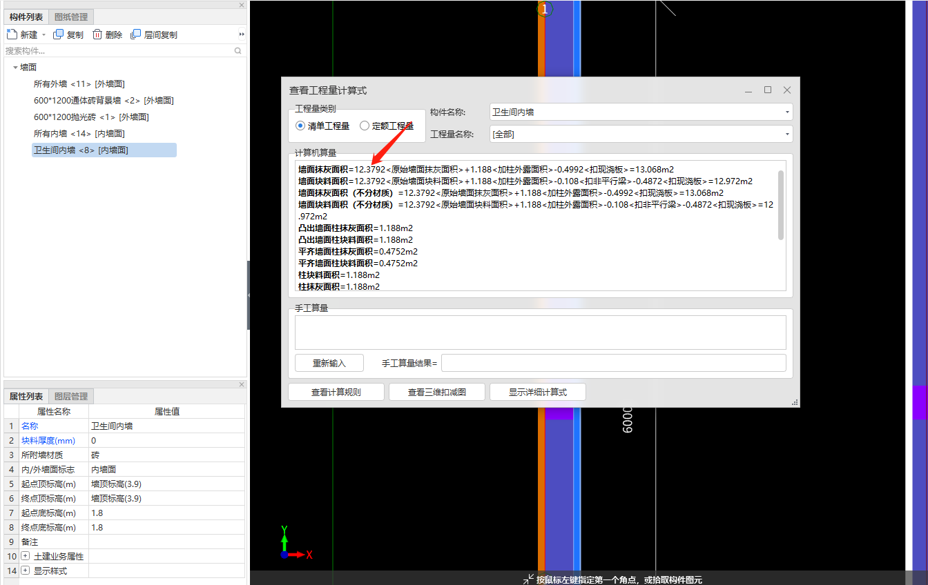The width and height of the screenshot is (928, 585).
Task: Click the 名称 value 卫生间内墙
Action: (x=166, y=426)
